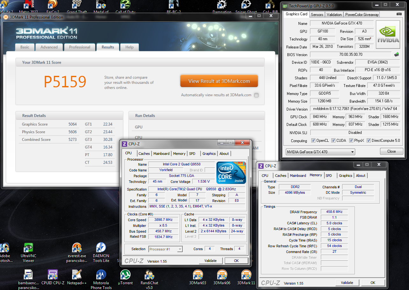Viewport: 409px width, 290px height.
Task: Open the µTorrent desktop icon
Action: click(125, 275)
